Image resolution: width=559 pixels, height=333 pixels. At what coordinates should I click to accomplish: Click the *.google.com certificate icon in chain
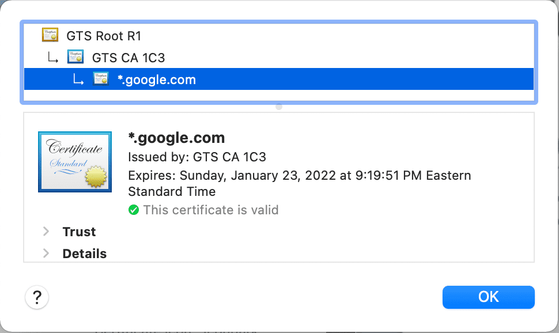[101, 79]
